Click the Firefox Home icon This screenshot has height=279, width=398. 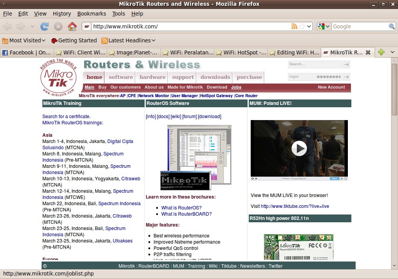72,26
